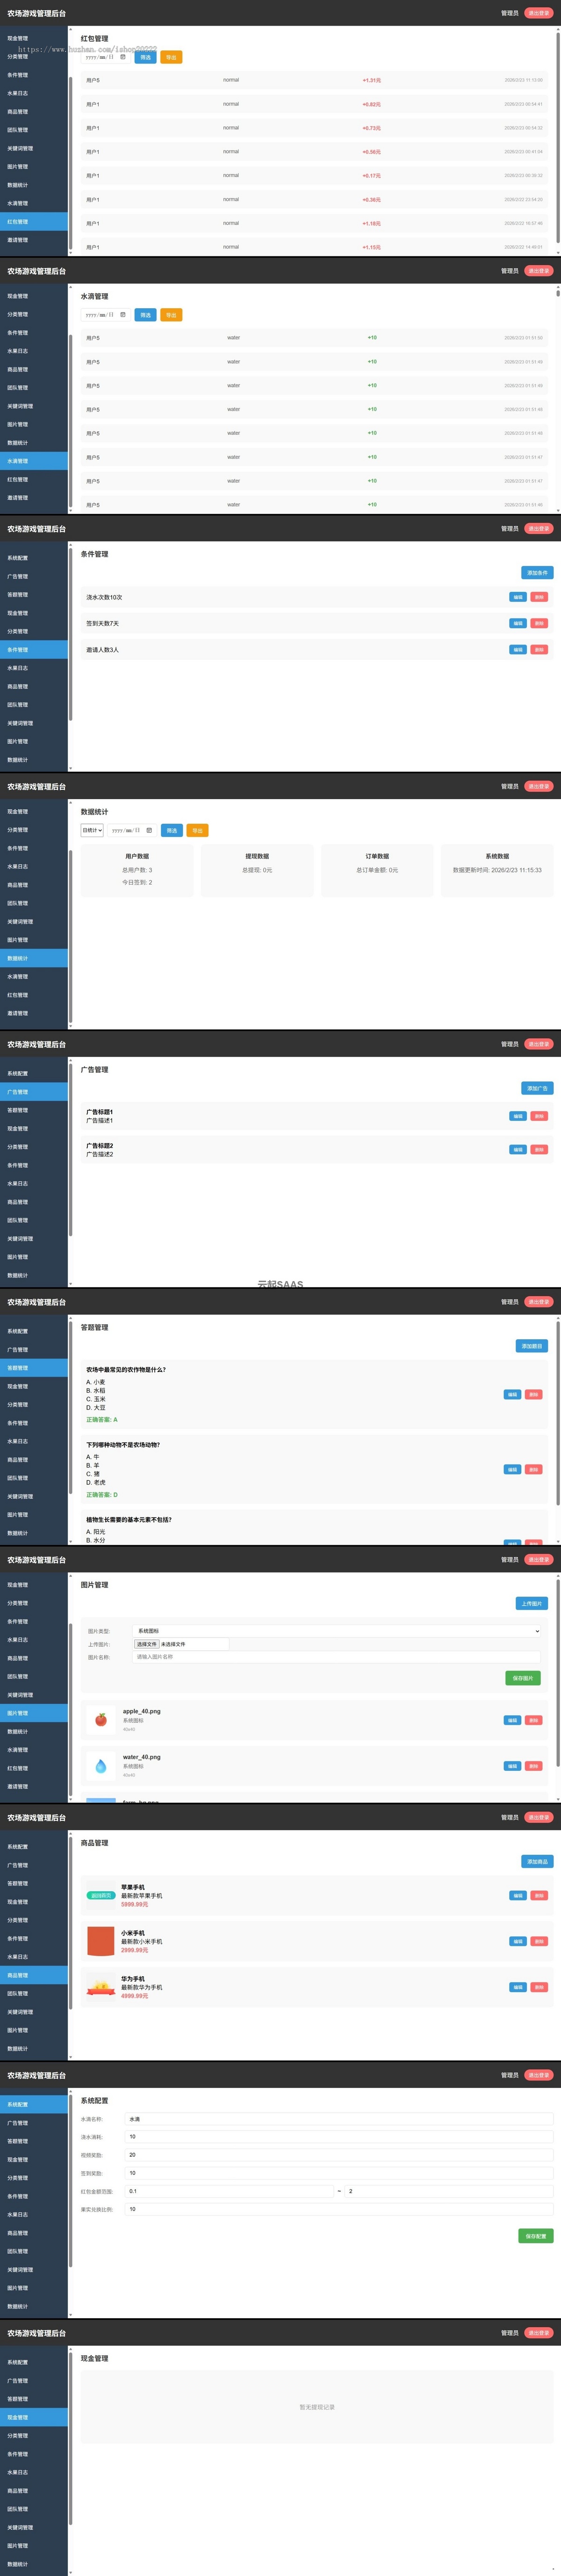Click 导出 button on the 水滴管理 page
Viewport: 561px width, 2576px height.
[x=171, y=315]
